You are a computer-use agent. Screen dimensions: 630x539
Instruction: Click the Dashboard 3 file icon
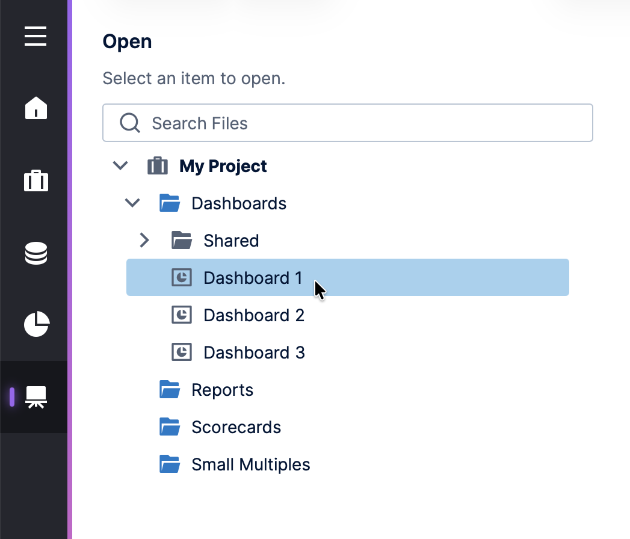click(x=182, y=353)
